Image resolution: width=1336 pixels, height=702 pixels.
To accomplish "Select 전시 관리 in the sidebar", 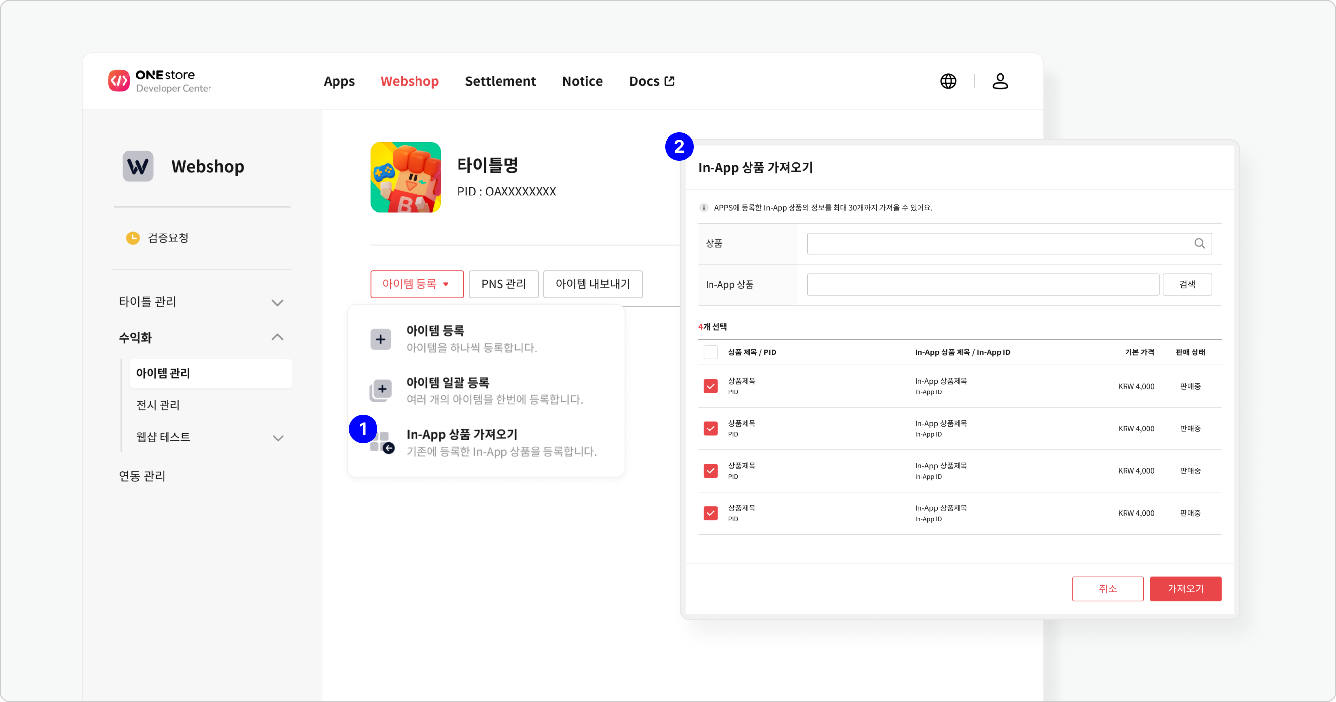I will coord(158,405).
